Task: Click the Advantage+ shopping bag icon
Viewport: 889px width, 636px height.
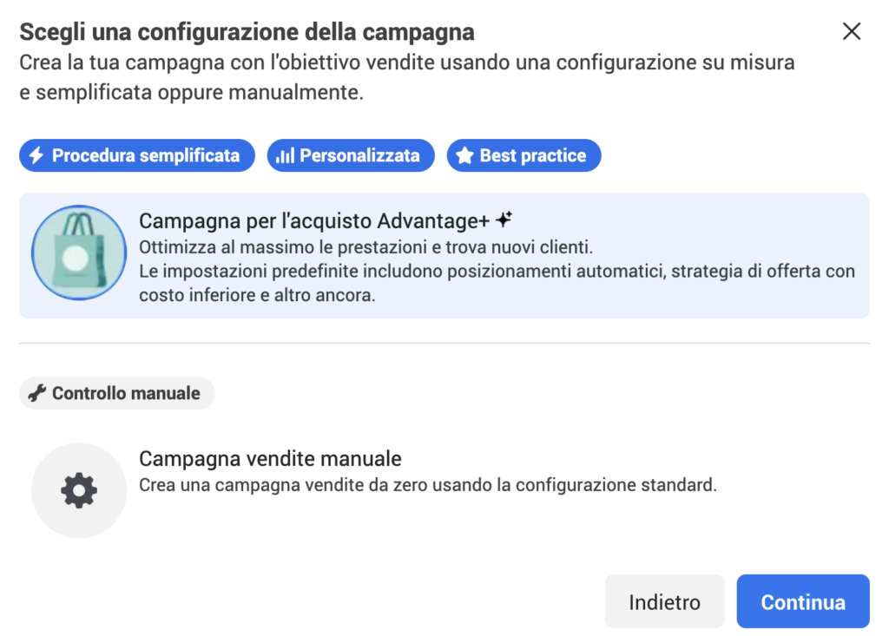Action: (79, 252)
